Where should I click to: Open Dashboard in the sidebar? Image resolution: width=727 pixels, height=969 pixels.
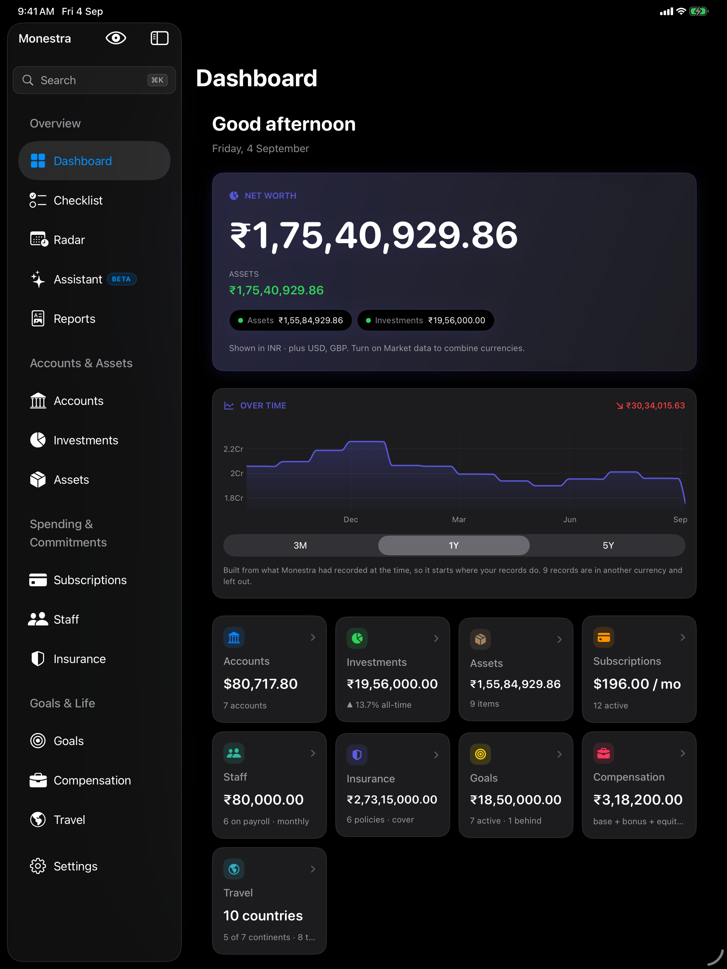pyautogui.click(x=94, y=161)
